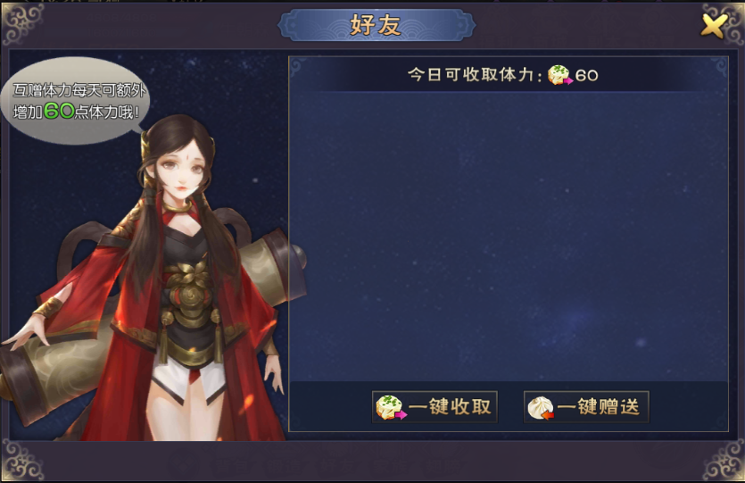
Task: Click the bottom-right corner swirl ornament
Action: pos(724,460)
